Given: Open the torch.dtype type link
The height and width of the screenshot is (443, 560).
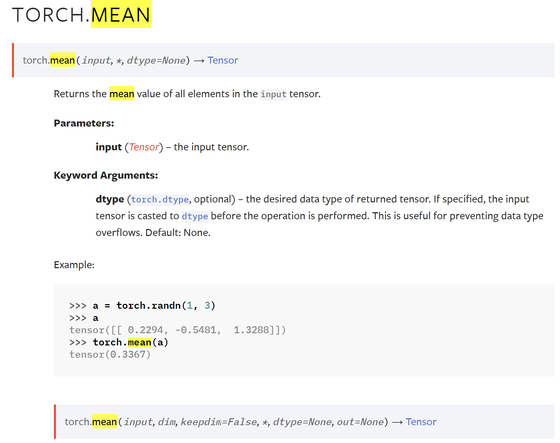Looking at the screenshot, I should tap(160, 199).
